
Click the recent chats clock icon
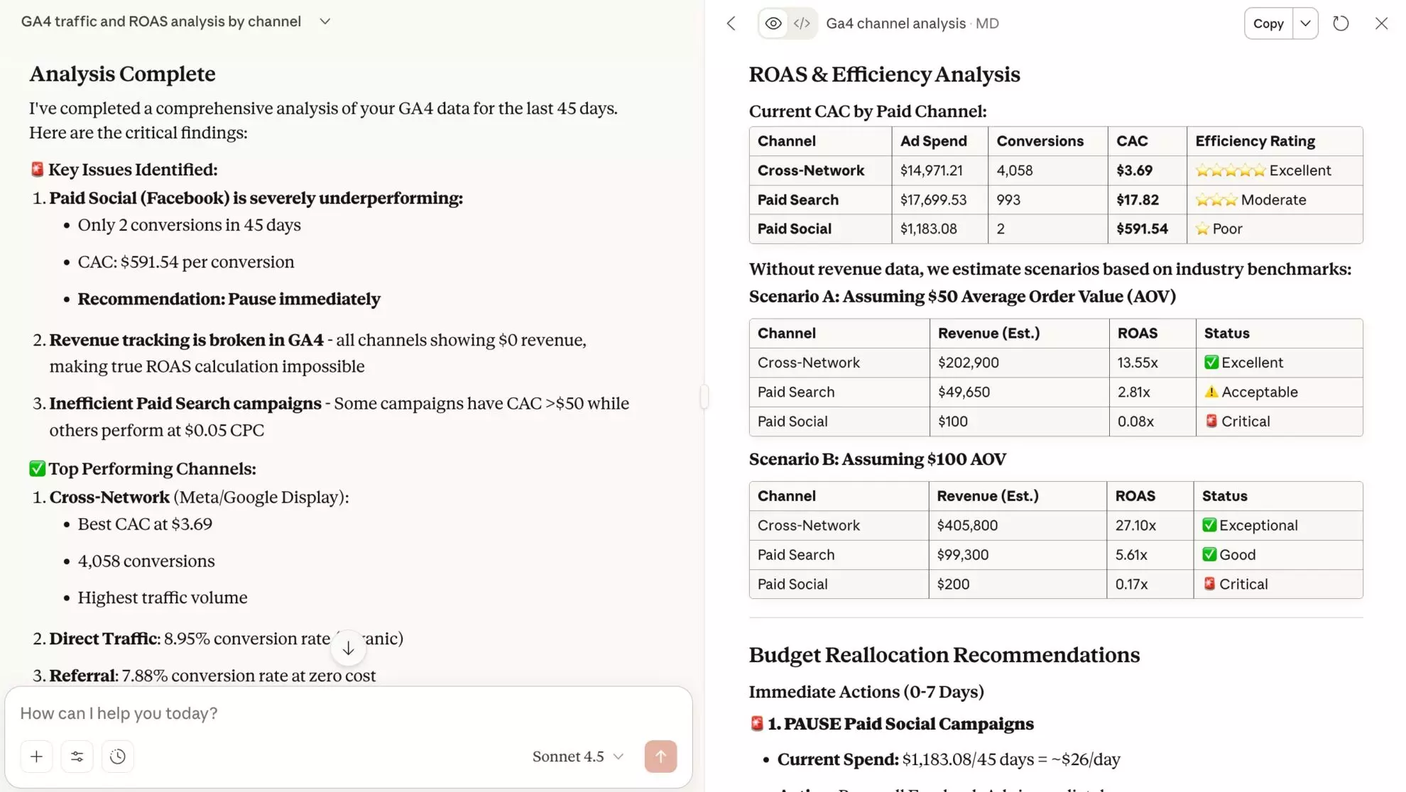[118, 756]
